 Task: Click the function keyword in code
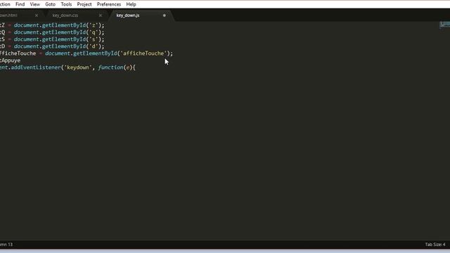[110, 67]
